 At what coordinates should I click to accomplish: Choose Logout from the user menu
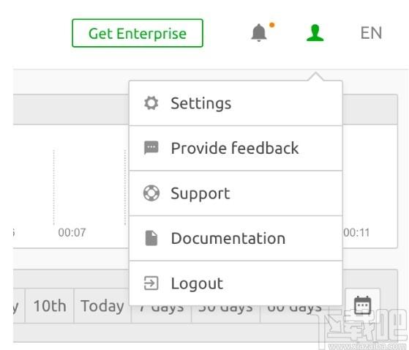236,283
